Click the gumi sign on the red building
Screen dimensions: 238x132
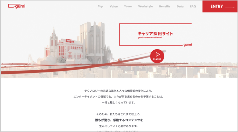point(70,41)
